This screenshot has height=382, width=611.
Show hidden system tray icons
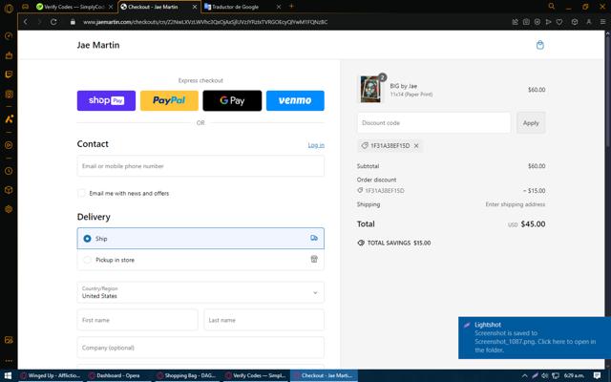pos(524,375)
